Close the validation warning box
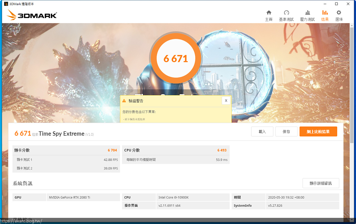 226,101
